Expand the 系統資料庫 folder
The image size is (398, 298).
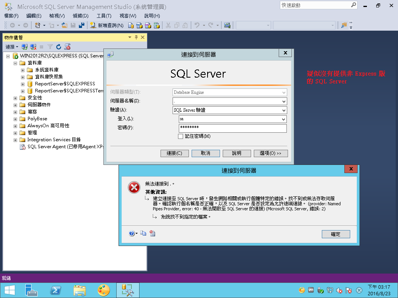(23, 70)
